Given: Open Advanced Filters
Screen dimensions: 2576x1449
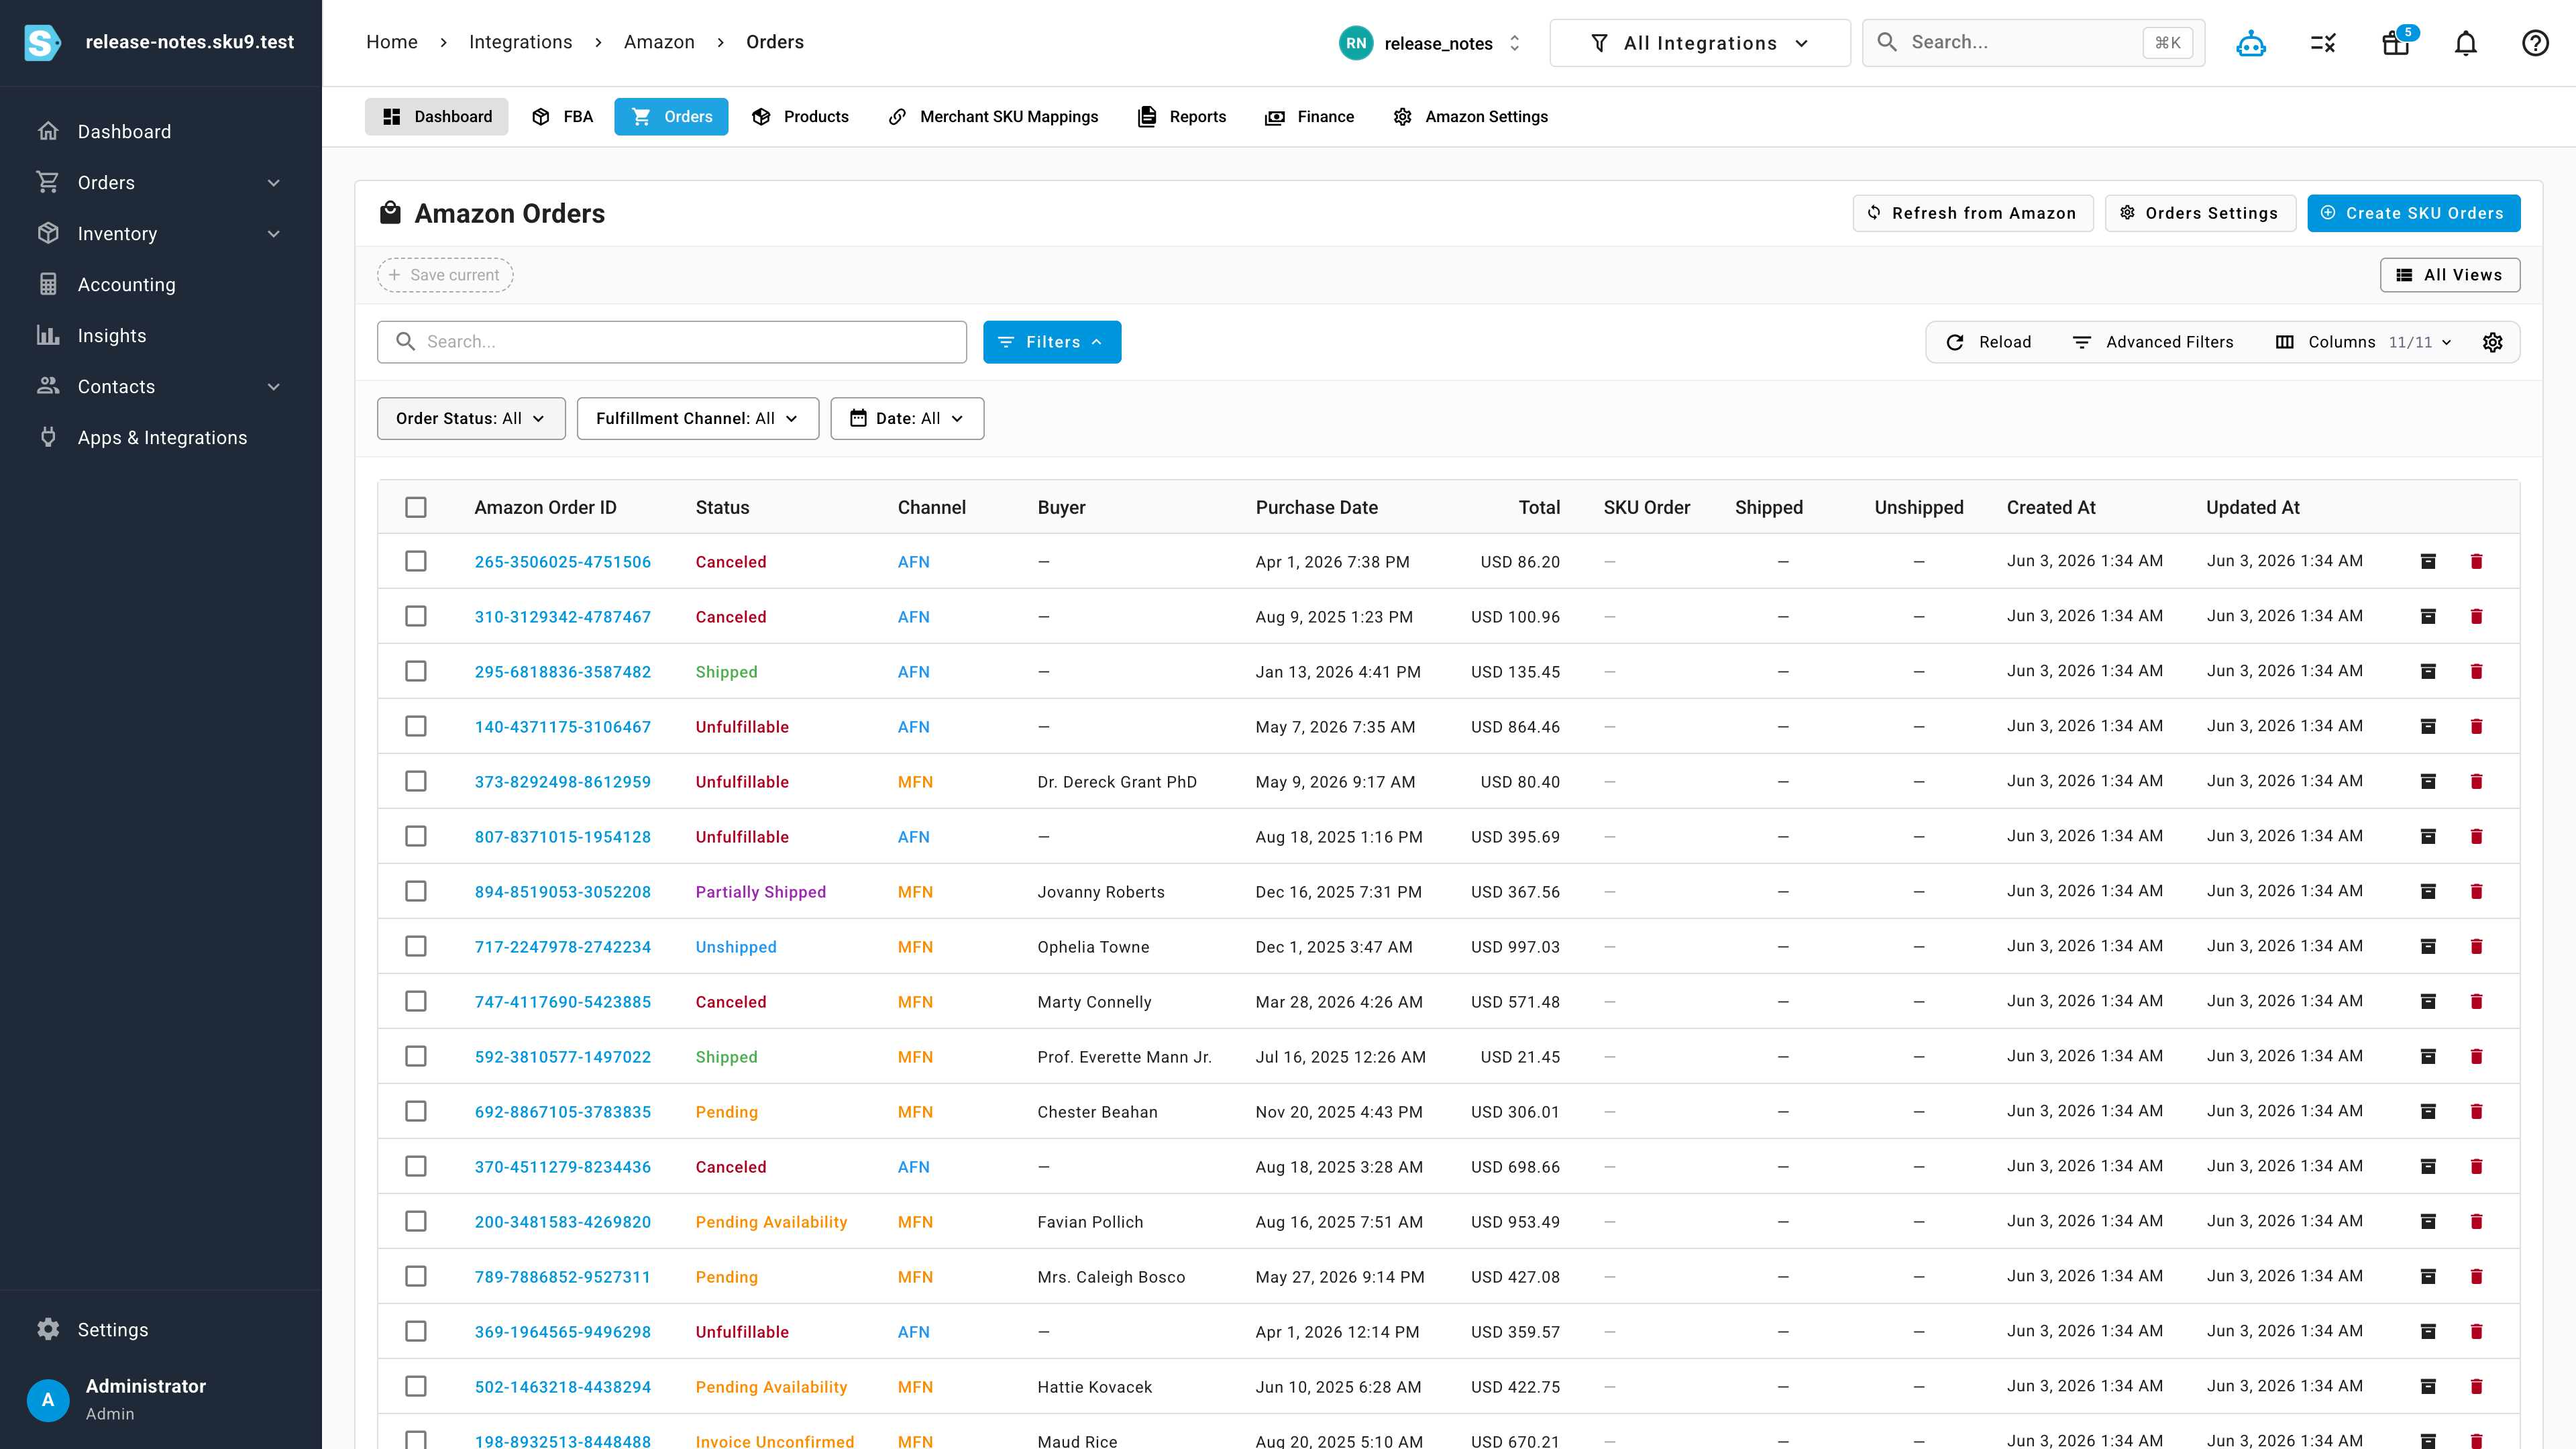Looking at the screenshot, I should 2152,342.
